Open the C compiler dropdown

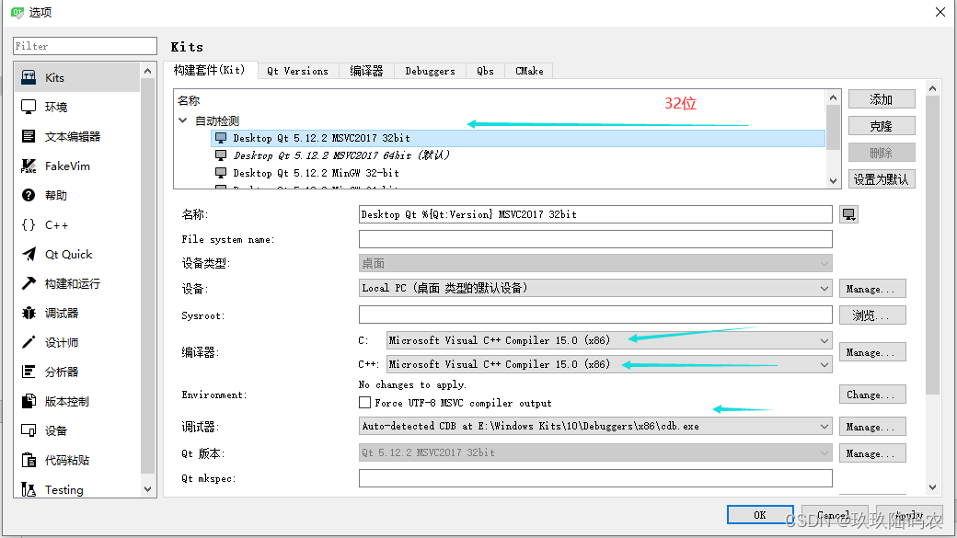[609, 340]
